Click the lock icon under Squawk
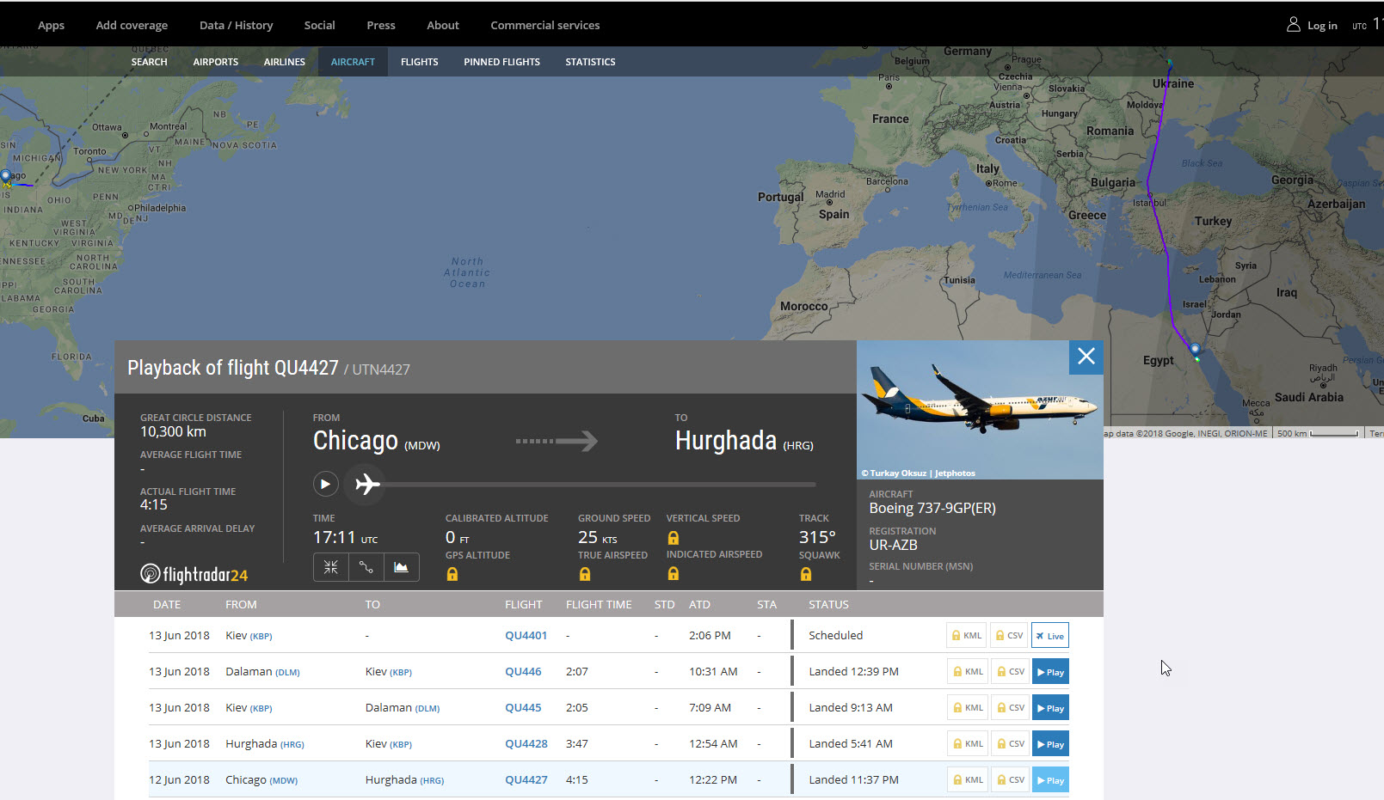 pos(806,575)
